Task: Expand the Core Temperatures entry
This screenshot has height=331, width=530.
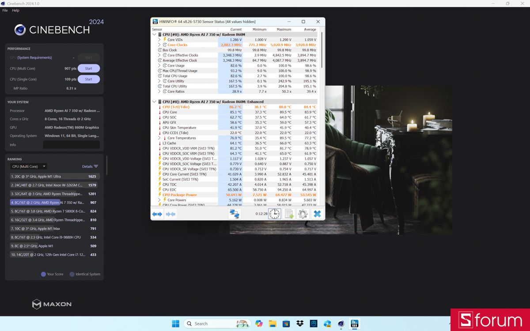Action: click(159, 138)
